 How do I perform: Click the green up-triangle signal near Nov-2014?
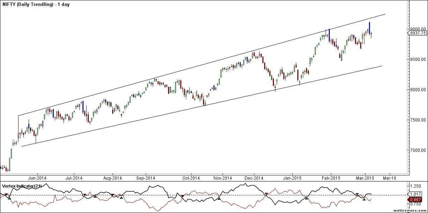219,198
